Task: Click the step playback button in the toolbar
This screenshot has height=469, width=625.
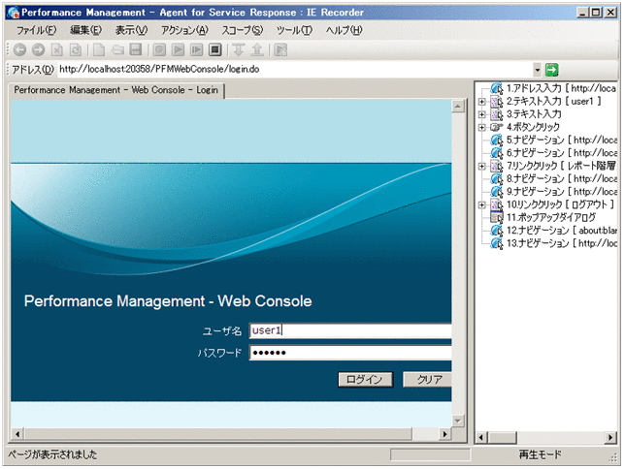Action: pos(196,49)
